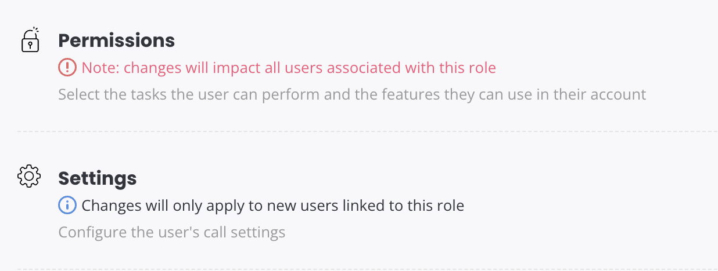Click the dashed divider below Settings section

click(x=367, y=269)
